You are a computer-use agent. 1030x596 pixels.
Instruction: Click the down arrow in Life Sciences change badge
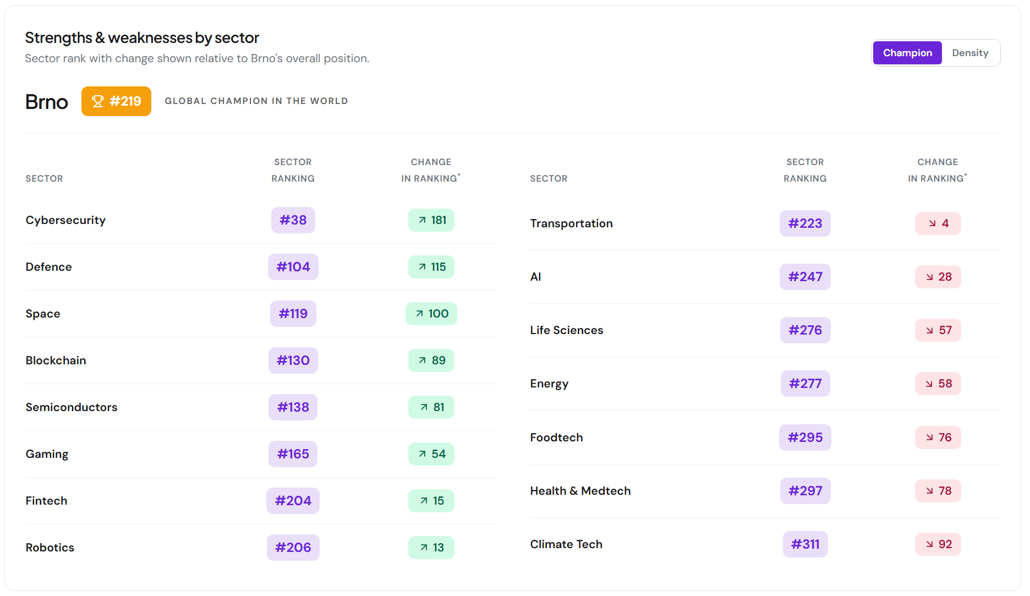coord(929,330)
